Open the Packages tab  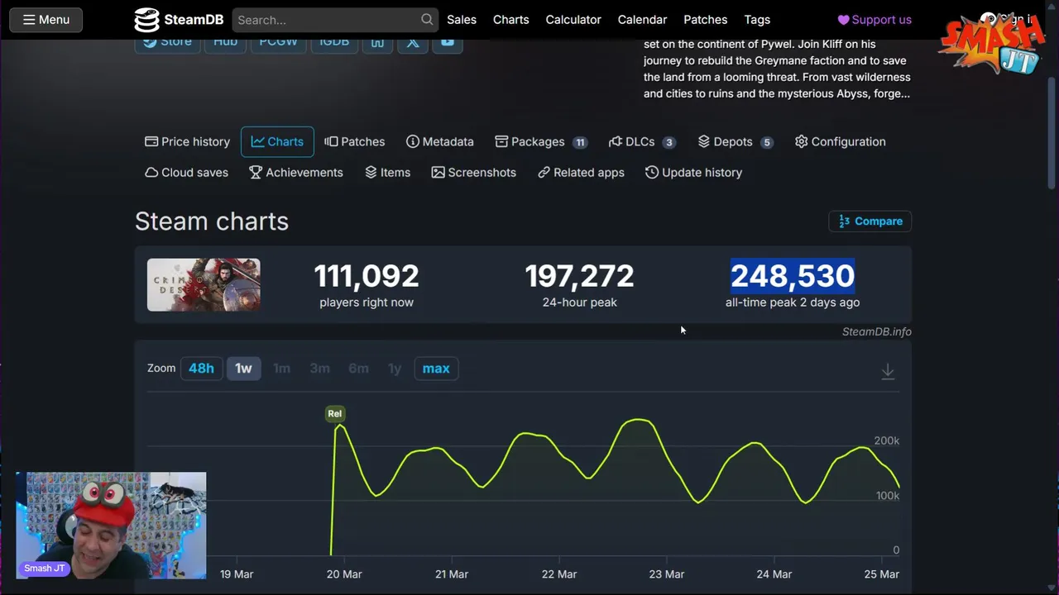point(541,141)
